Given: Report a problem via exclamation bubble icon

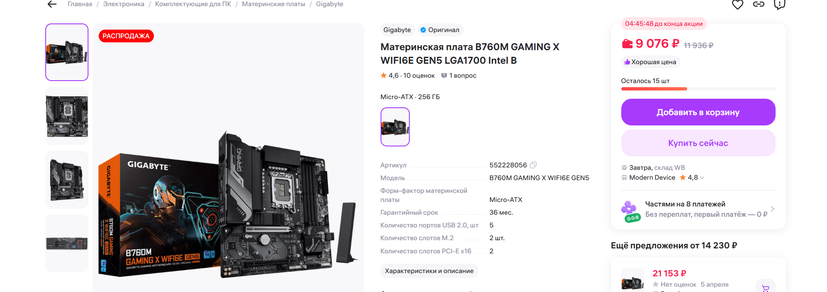Looking at the screenshot, I should pos(779,5).
